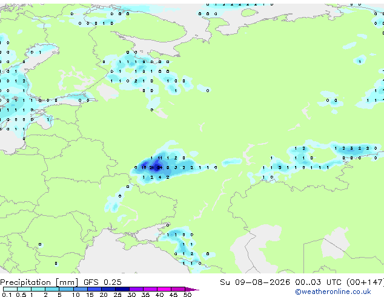Click the 15–20 mm blue legend swatch
The width and height of the screenshot is (384, 297).
coord(94,289)
